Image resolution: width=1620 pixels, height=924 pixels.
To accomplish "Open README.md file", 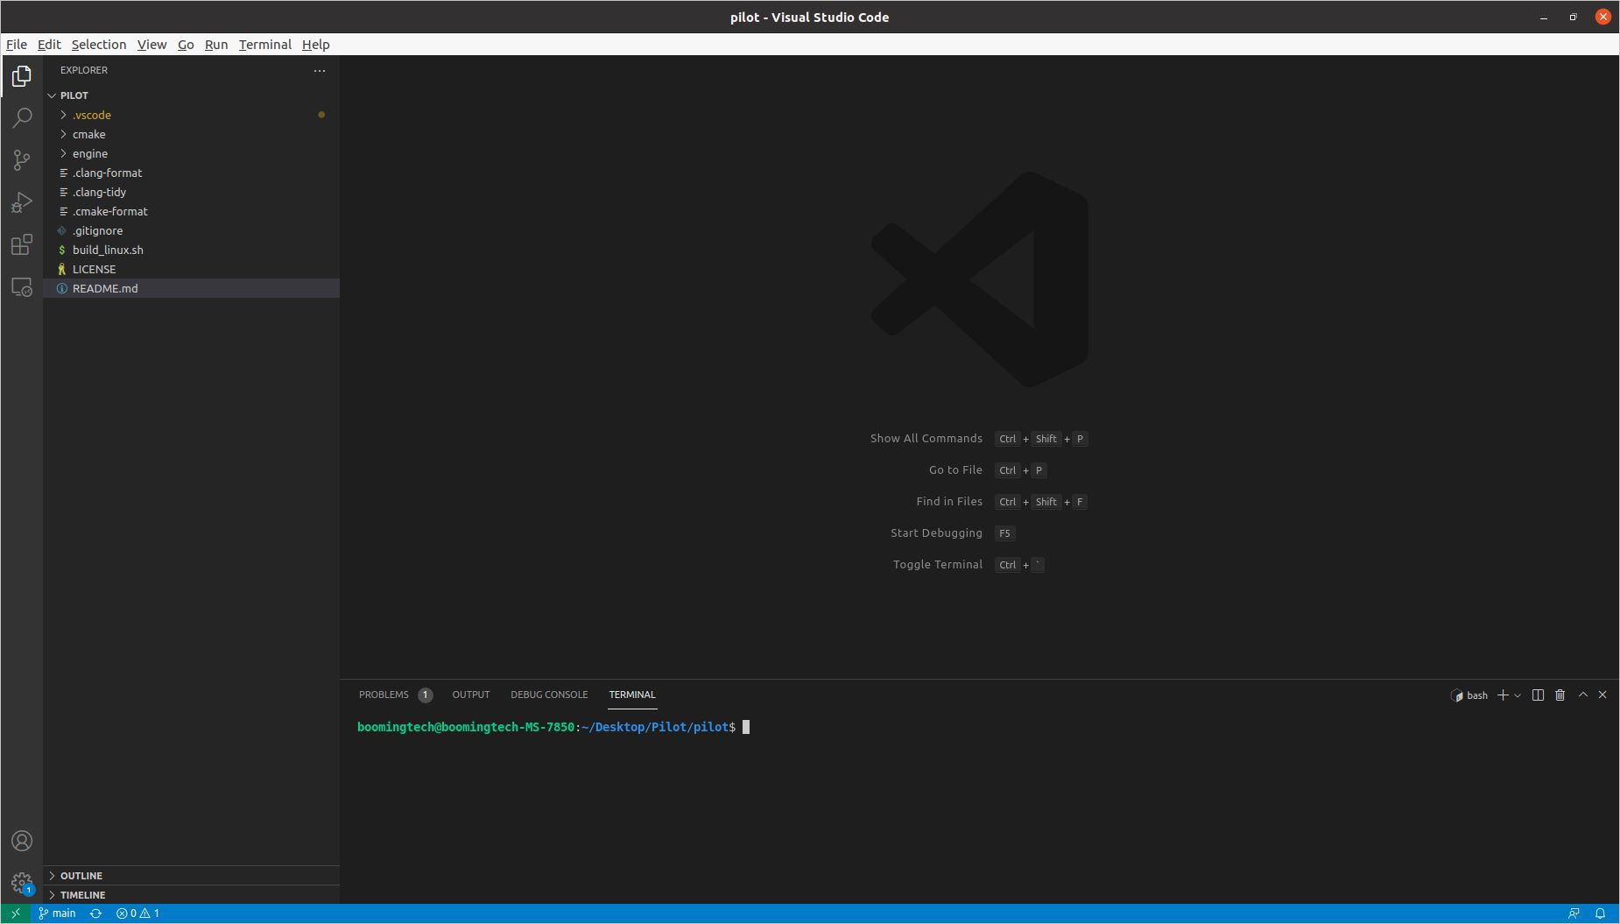I will click(x=191, y=288).
